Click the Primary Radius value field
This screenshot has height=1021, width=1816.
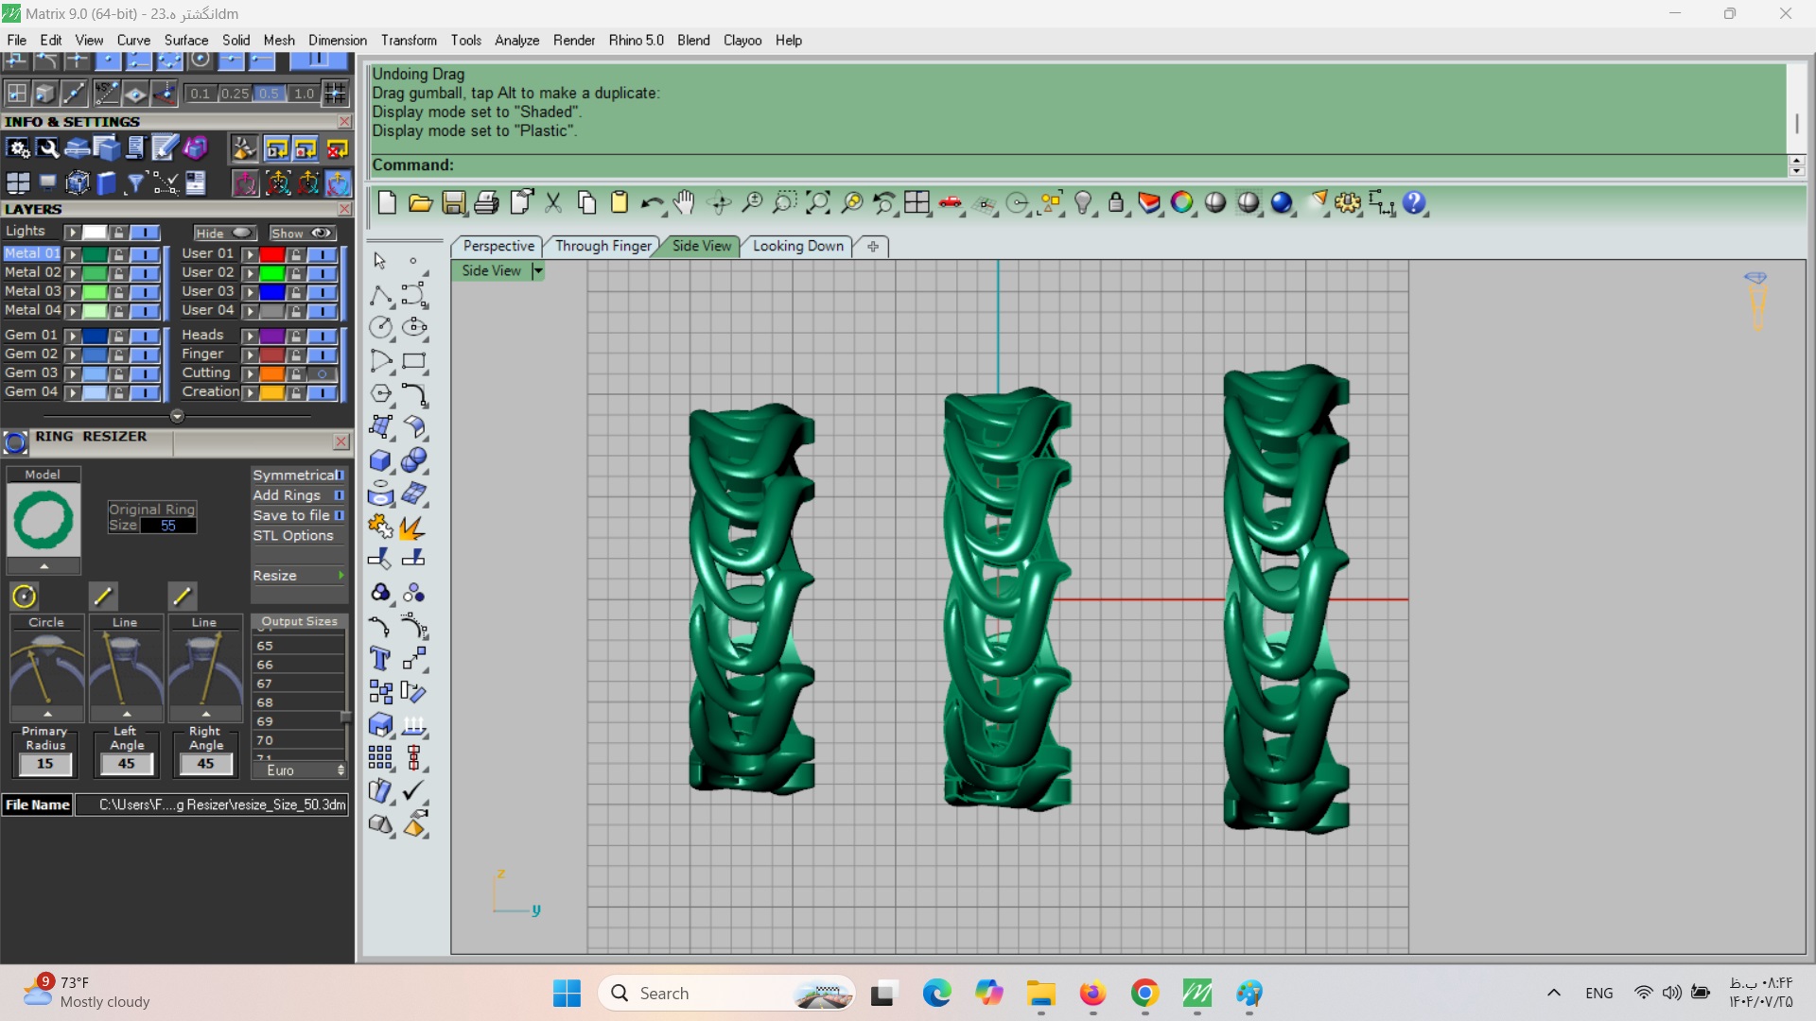click(45, 764)
